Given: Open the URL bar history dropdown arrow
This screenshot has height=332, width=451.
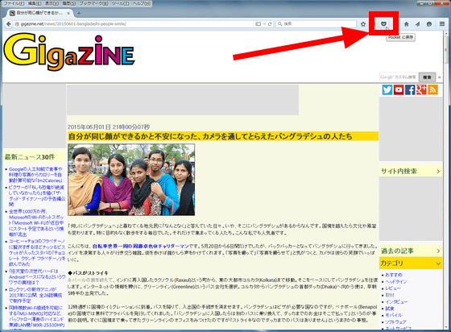Looking at the screenshot, I should pos(264,24).
